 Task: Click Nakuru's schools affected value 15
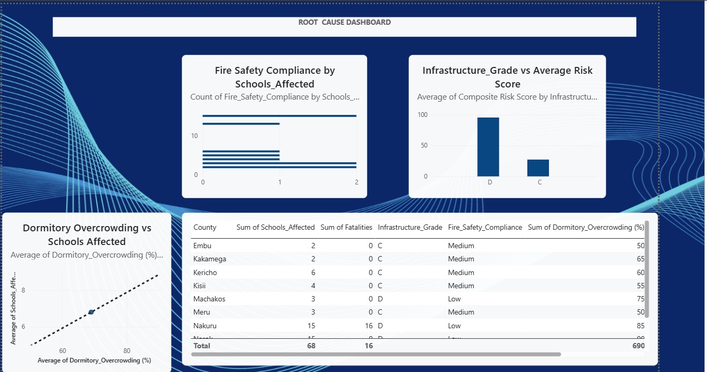pyautogui.click(x=311, y=326)
